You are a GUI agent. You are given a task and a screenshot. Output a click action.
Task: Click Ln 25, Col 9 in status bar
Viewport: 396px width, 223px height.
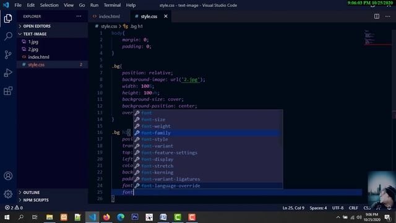click(x=293, y=208)
